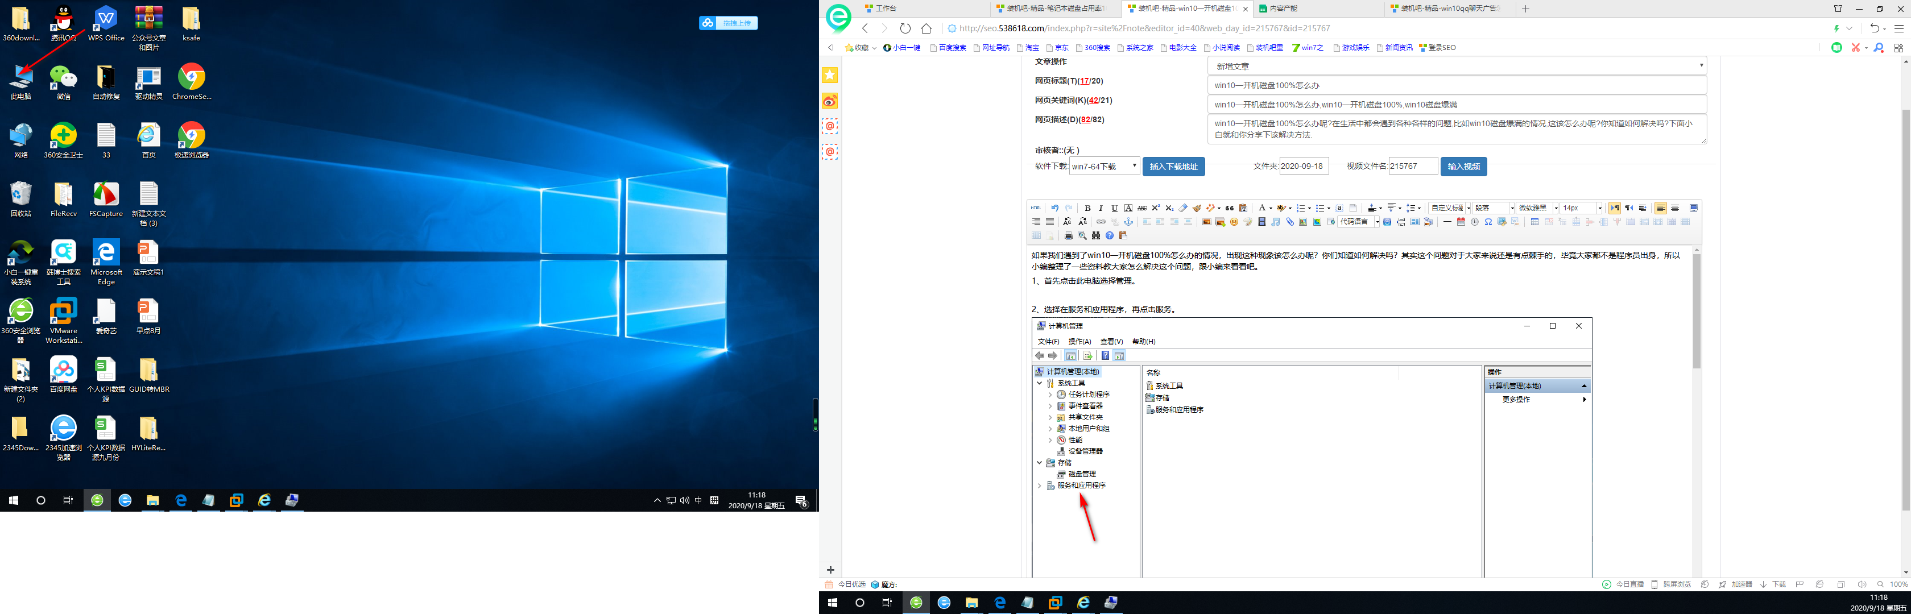Click the emoticon smiley icon
Screen dimensions: 1911x614
tap(1234, 222)
